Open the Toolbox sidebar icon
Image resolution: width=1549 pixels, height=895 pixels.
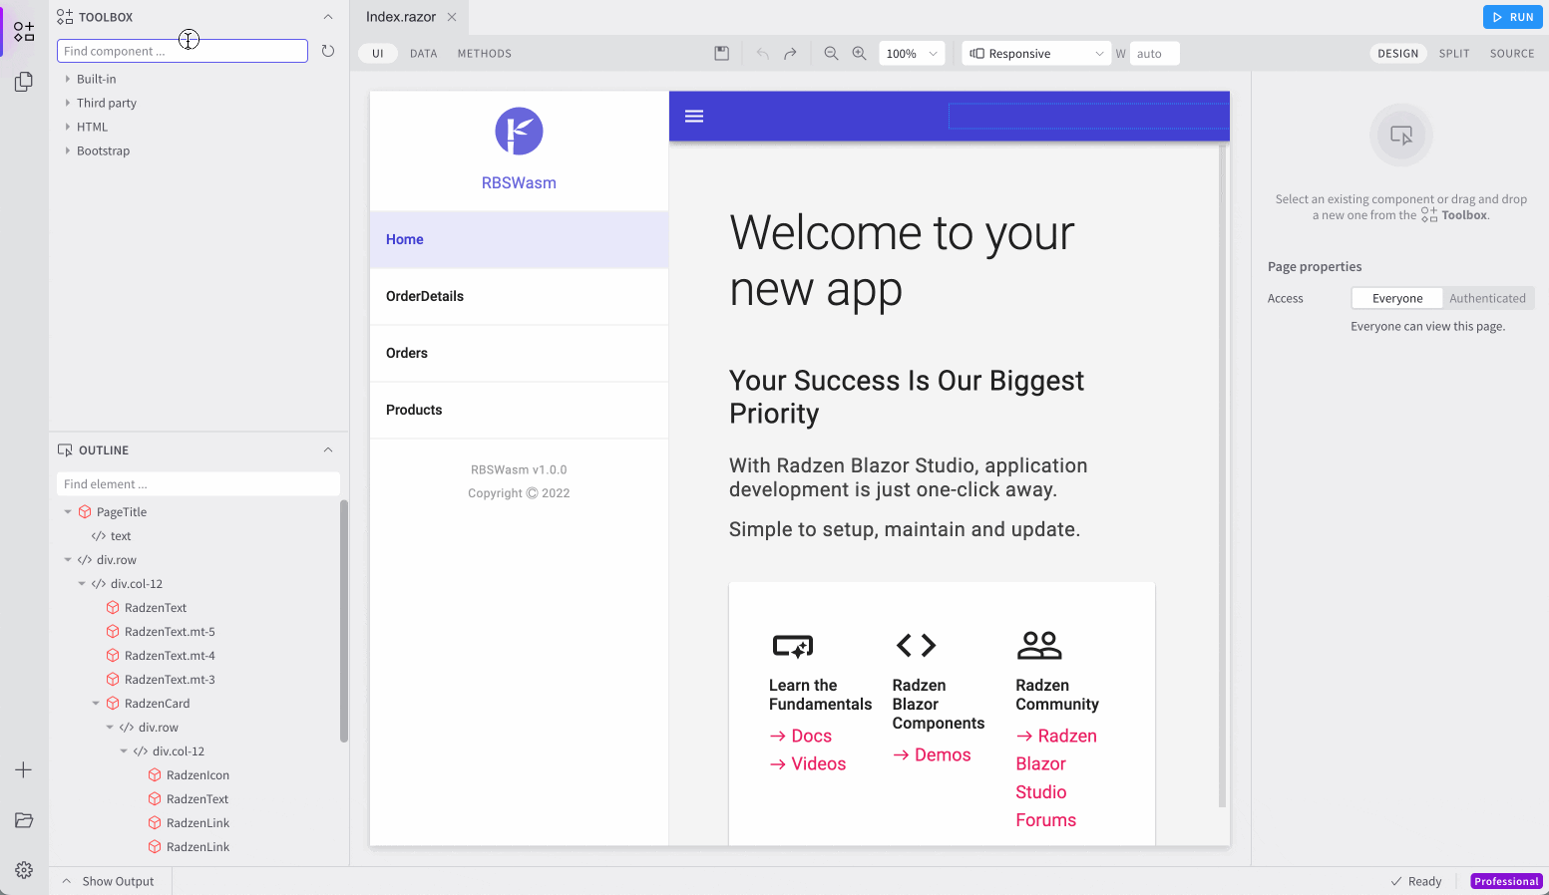coord(24,31)
